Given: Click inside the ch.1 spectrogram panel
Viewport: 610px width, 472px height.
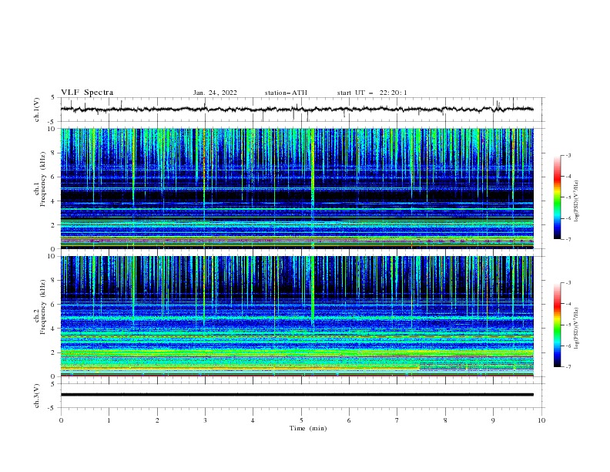Looking at the screenshot, I should point(297,188).
